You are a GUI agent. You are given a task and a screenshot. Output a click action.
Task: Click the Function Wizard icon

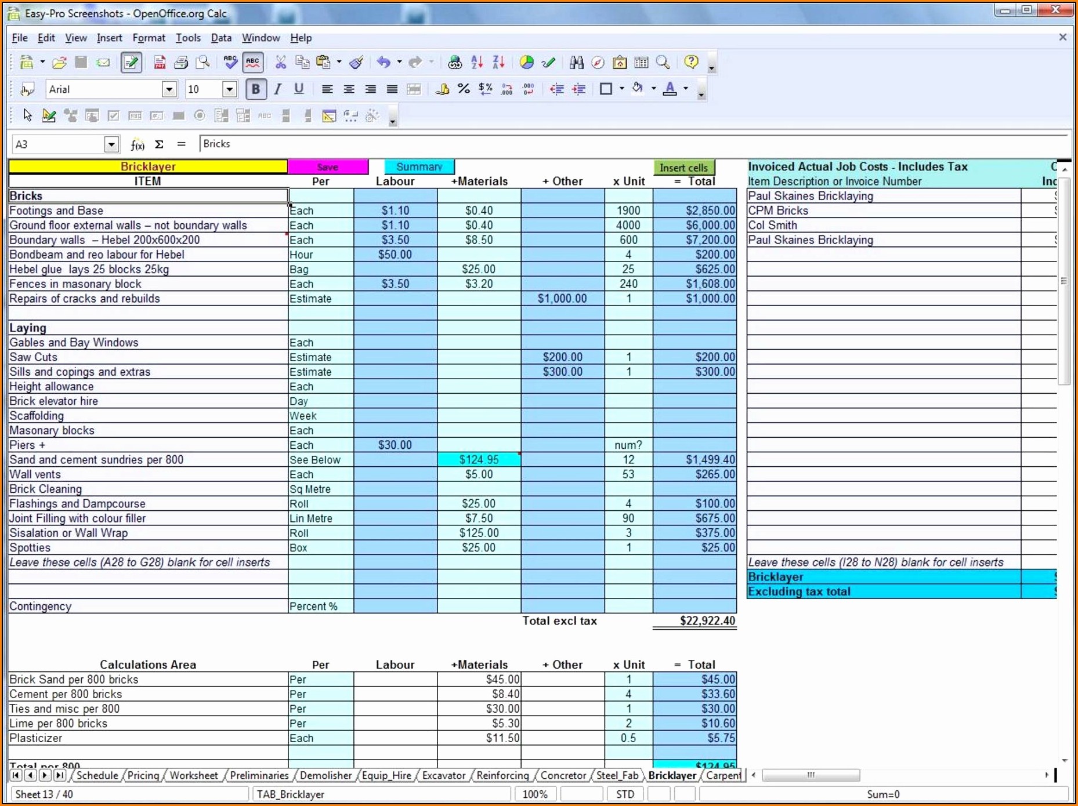138,144
